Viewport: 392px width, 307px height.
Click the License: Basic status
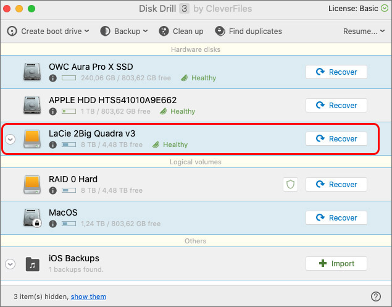[353, 9]
